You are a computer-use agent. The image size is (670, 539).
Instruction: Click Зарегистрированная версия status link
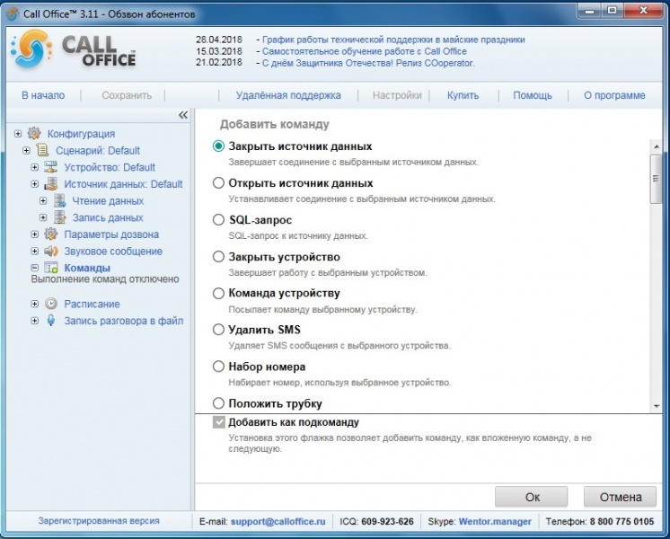tap(99, 521)
